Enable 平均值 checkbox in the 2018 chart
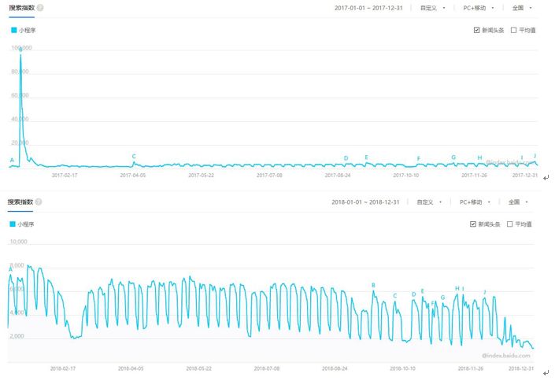 pyautogui.click(x=509, y=224)
